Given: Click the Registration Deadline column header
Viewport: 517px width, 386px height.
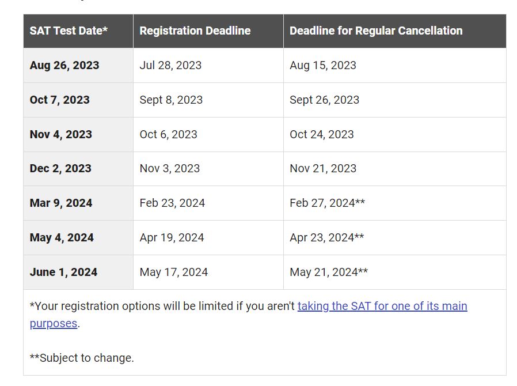Looking at the screenshot, I should point(208,31).
